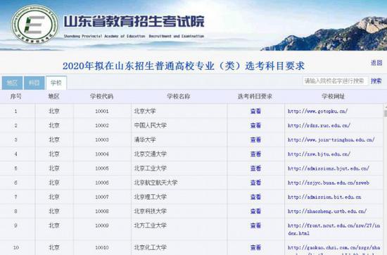Screen dimensions: 387x255
Task: Visit the front.ncut.edu.cn link
Action: coord(334,230)
